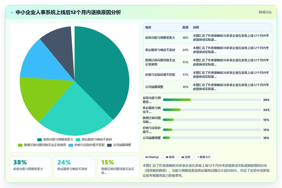Click the 系统功能与预期差... progress bar label

[x=152, y=100]
